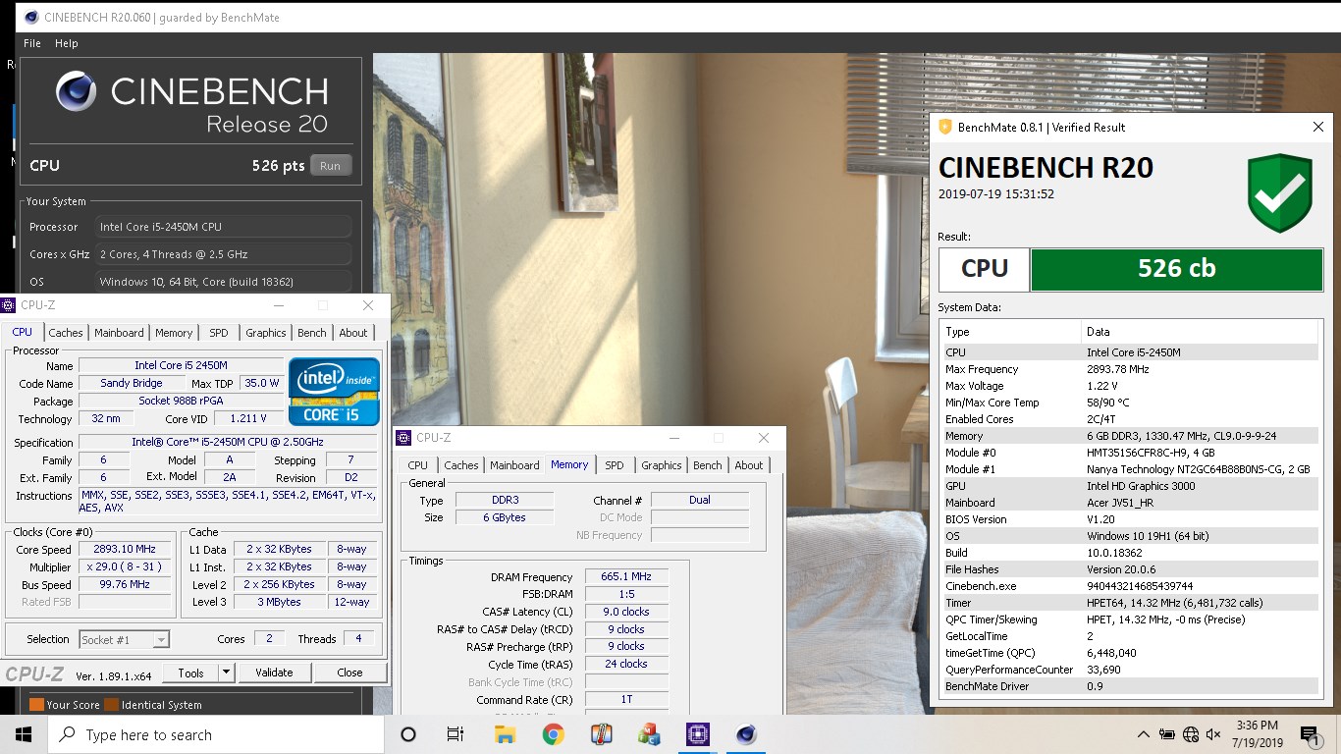The width and height of the screenshot is (1341, 754).
Task: Click the Validate button in CPU-Z
Action: click(x=274, y=673)
